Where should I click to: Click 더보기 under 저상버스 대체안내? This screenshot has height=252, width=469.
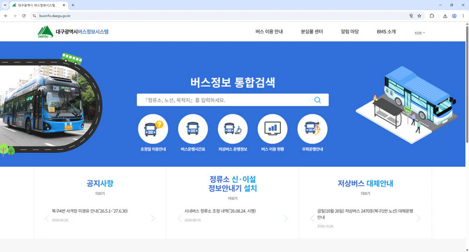(365, 194)
